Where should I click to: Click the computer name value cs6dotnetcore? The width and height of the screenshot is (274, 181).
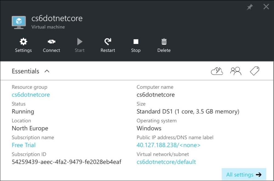pos(156,95)
